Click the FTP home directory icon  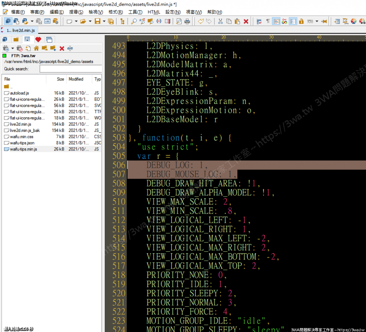tap(36, 48)
